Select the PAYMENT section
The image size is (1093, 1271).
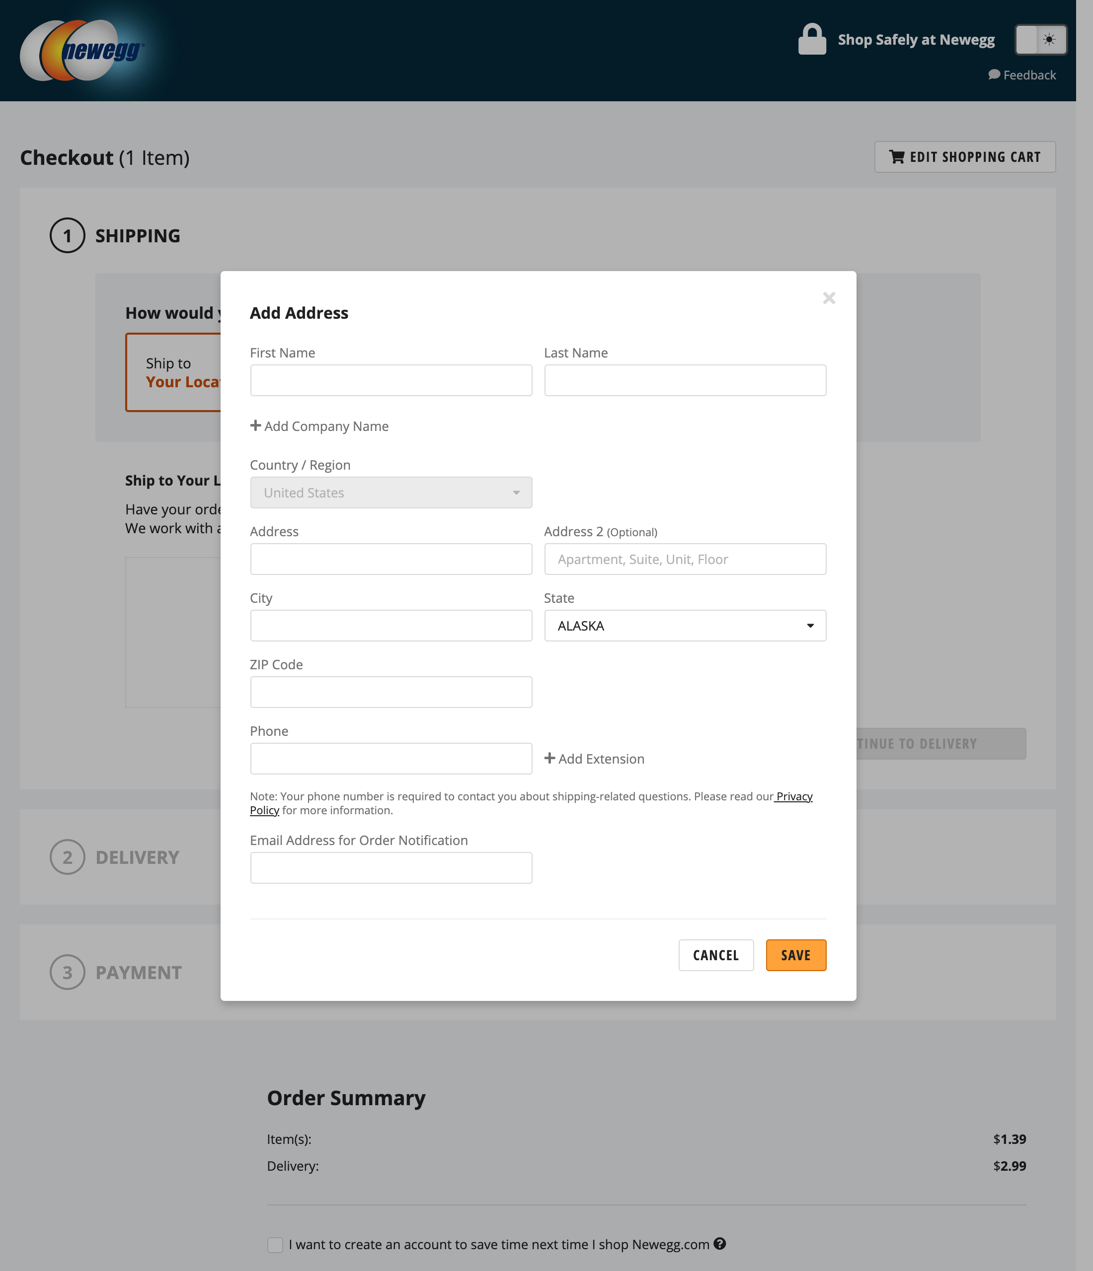click(x=138, y=972)
